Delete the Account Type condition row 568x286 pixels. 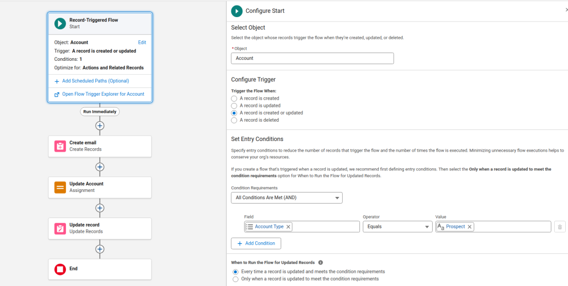point(560,227)
